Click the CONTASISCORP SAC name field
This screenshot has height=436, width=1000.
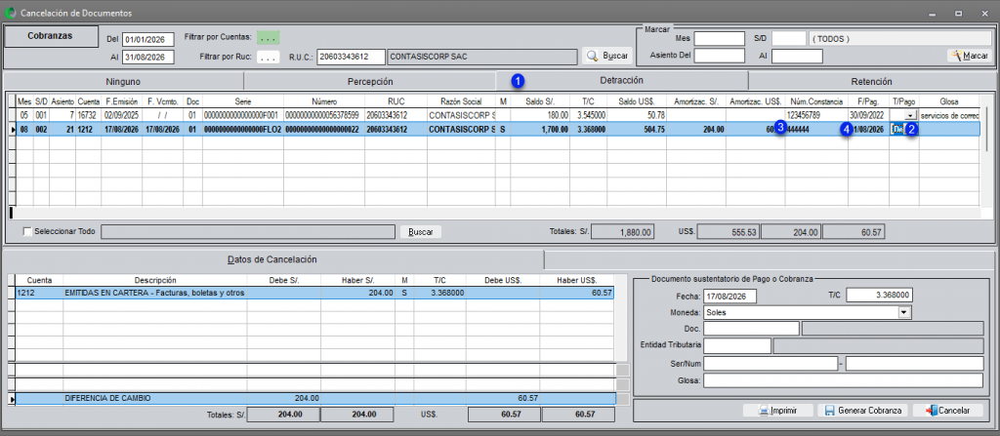[x=481, y=58]
